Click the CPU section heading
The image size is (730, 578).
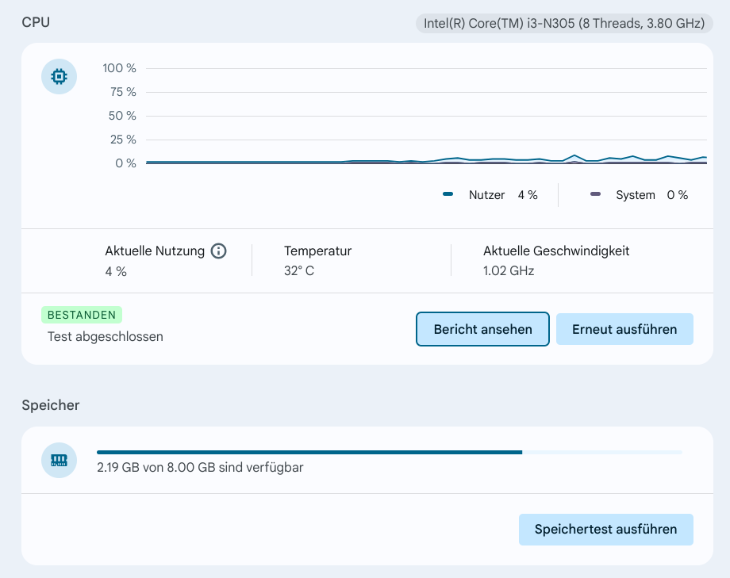[36, 22]
